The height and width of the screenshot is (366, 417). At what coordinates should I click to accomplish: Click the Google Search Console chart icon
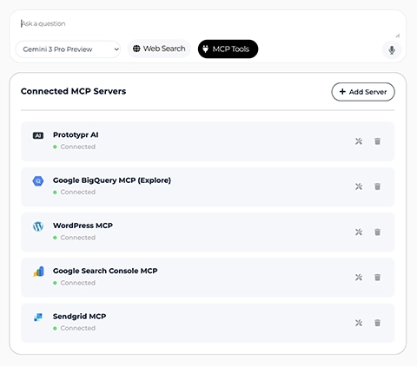(x=38, y=271)
